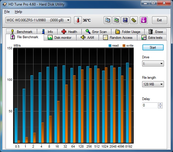Click the copy info to clipboard icon

[x=107, y=20]
